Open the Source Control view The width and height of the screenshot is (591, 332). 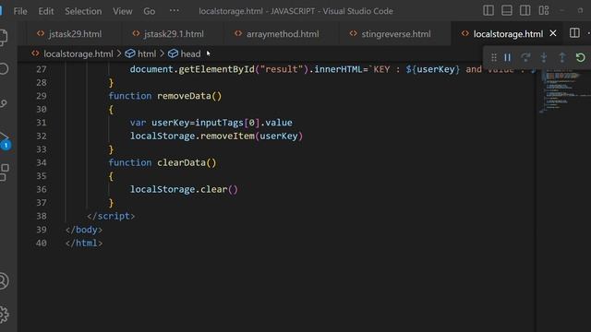click(x=3, y=103)
